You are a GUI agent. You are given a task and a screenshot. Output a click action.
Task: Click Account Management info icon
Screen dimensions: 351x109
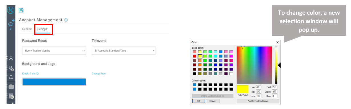tap(66, 20)
